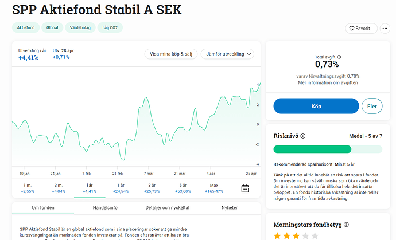
Task: Click the Fler button
Action: [372, 106]
